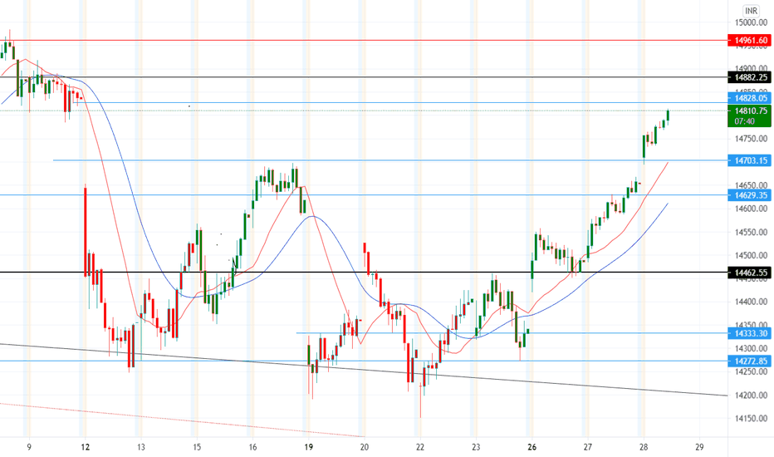Image resolution: width=774 pixels, height=457 pixels.
Task: Select the latest green candle near 14810
Action: point(668,115)
